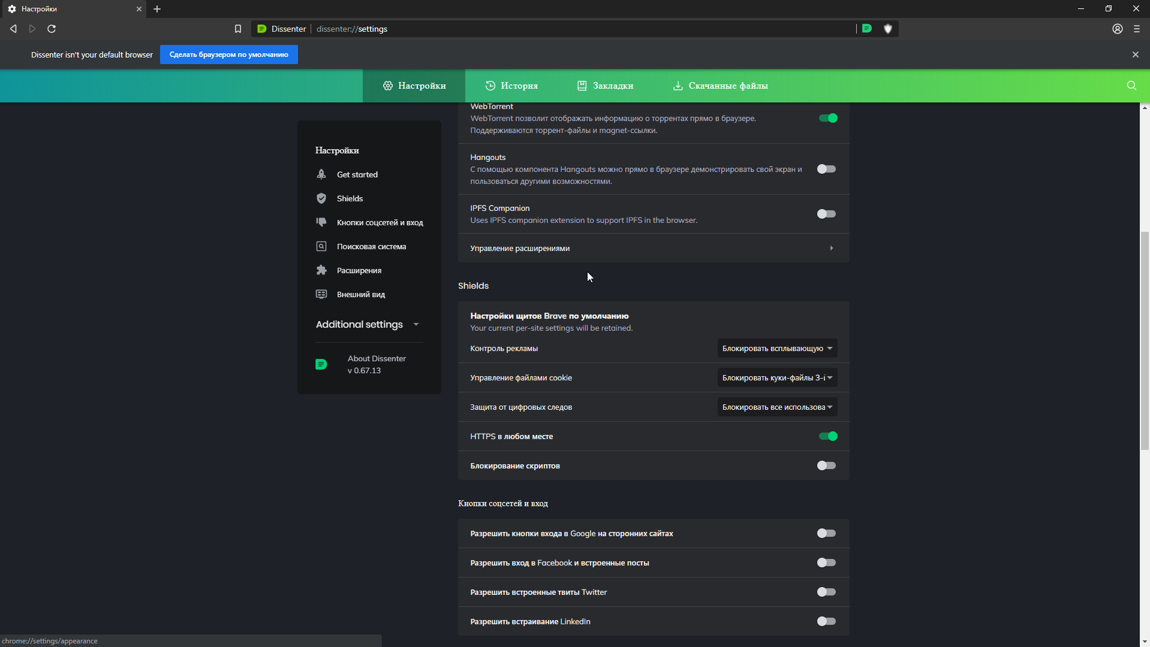Open a new browser tab

(x=157, y=9)
